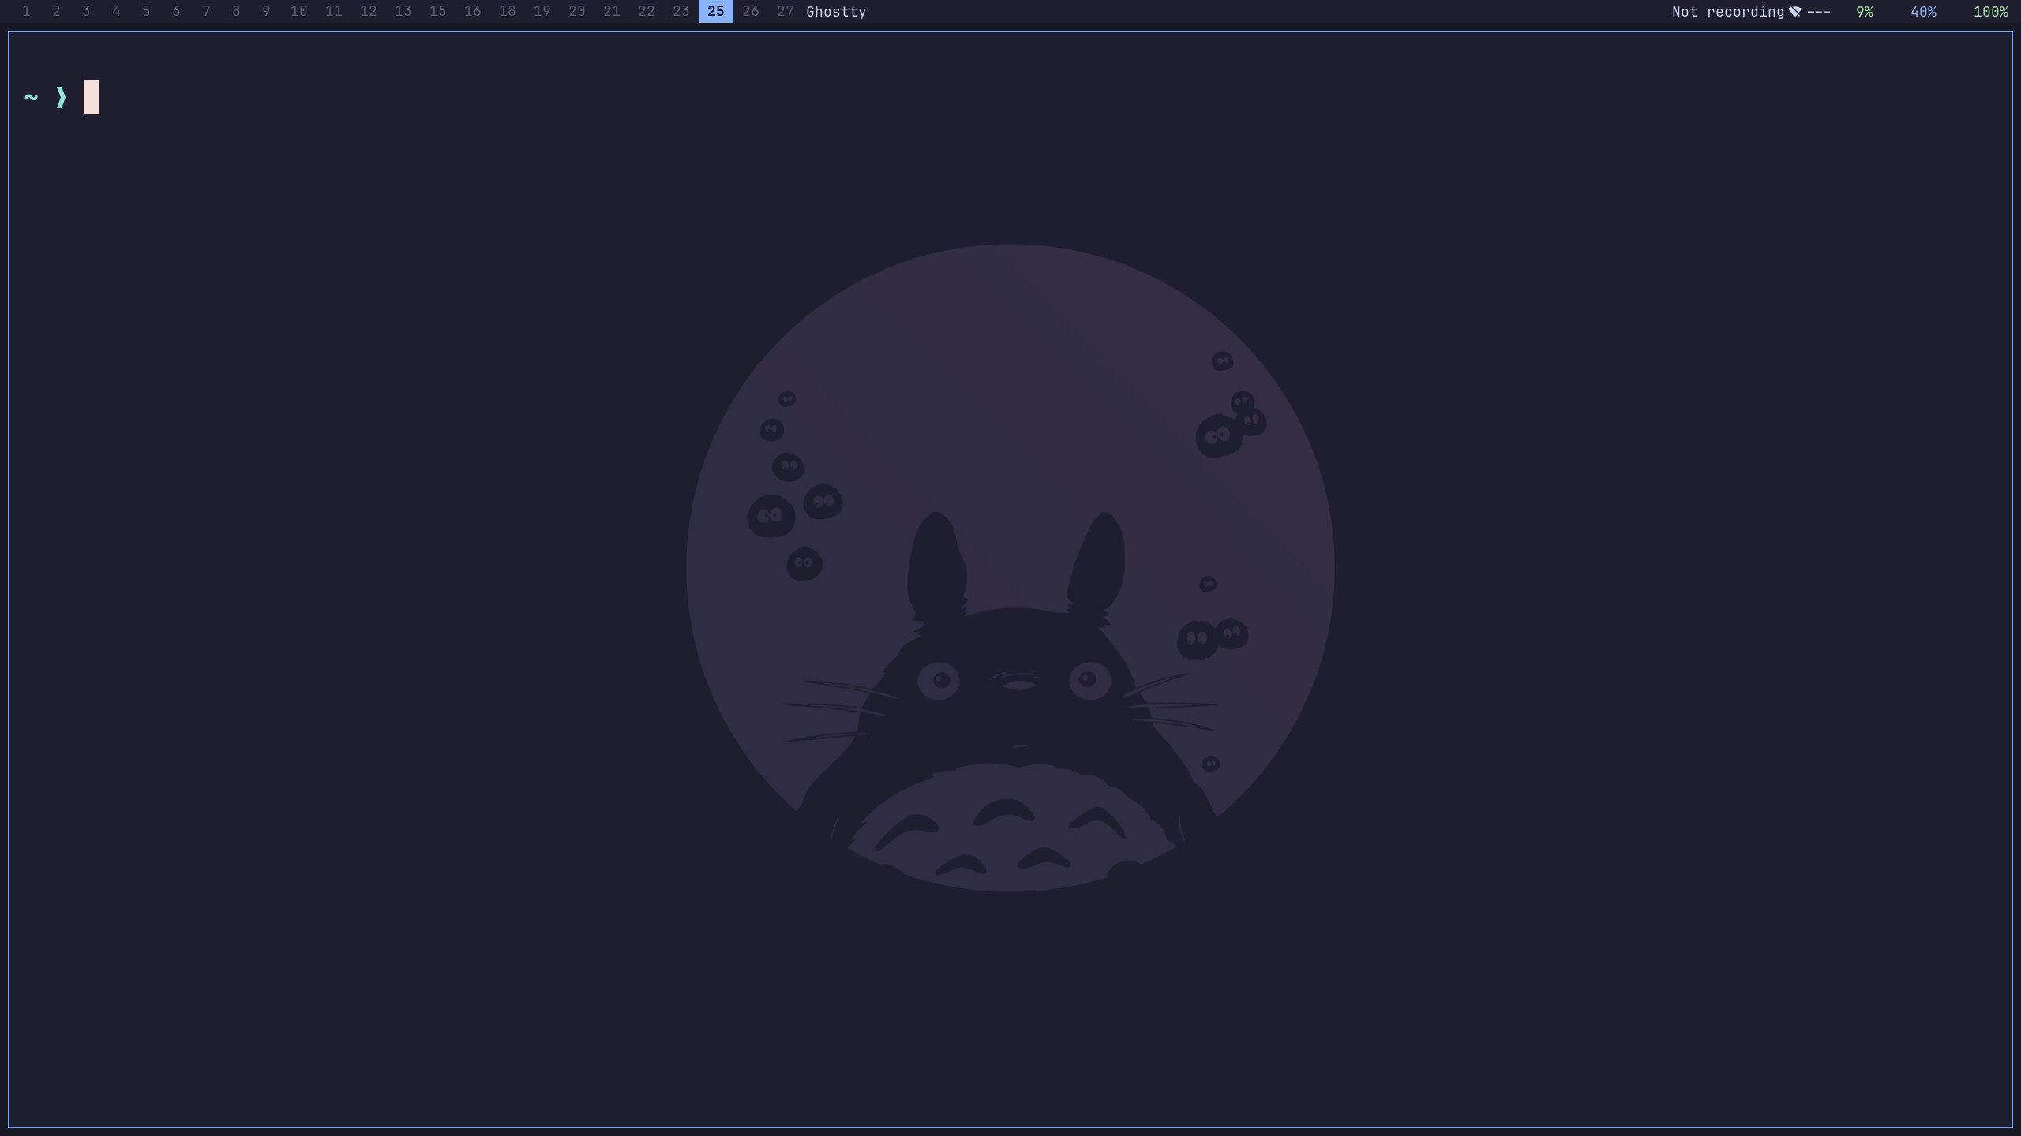Switch to workspace 10
The height and width of the screenshot is (1136, 2021).
[x=298, y=11]
